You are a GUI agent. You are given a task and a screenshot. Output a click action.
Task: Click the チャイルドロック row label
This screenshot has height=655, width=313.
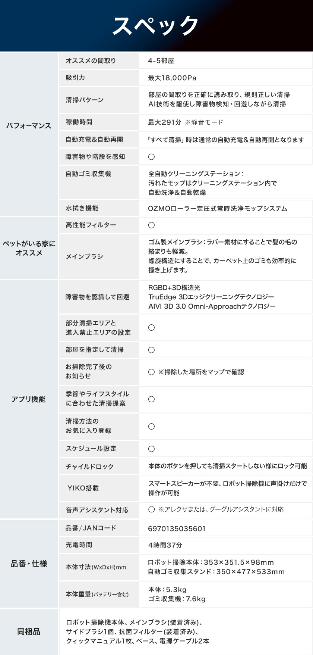(89, 467)
